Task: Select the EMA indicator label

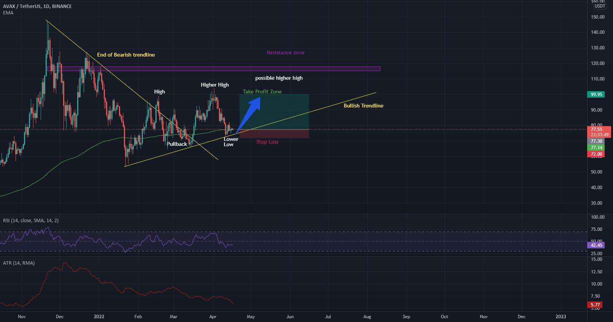Action: [8, 13]
